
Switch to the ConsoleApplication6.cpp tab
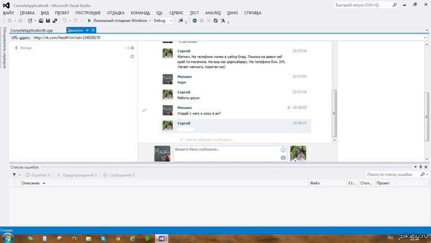pyautogui.click(x=31, y=30)
